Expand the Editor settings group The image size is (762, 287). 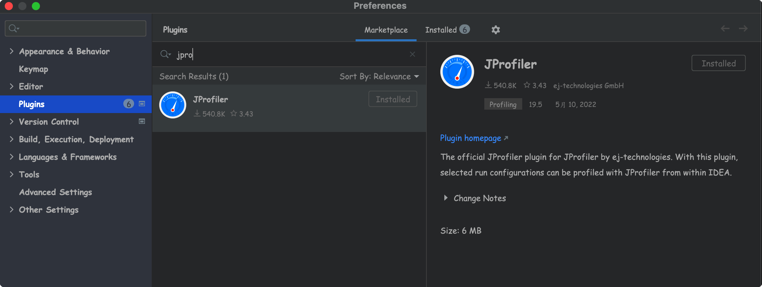click(12, 86)
